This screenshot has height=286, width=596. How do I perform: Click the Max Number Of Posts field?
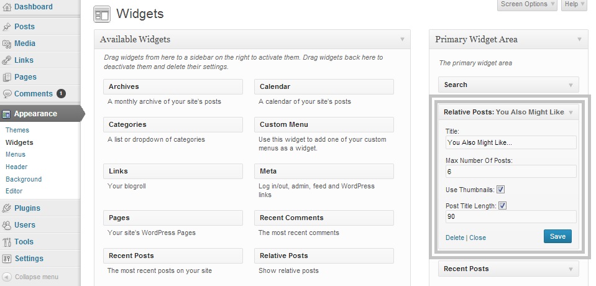(511, 172)
